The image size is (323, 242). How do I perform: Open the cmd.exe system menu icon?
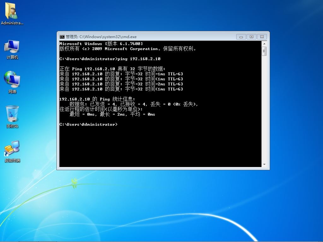(62, 37)
